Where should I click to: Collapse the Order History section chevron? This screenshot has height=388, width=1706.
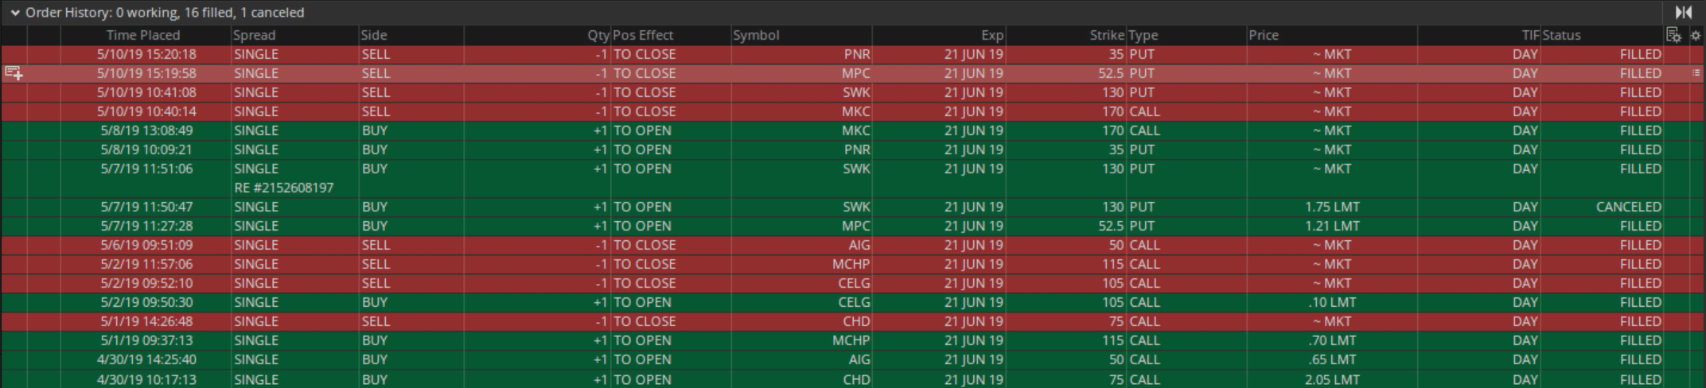click(14, 13)
